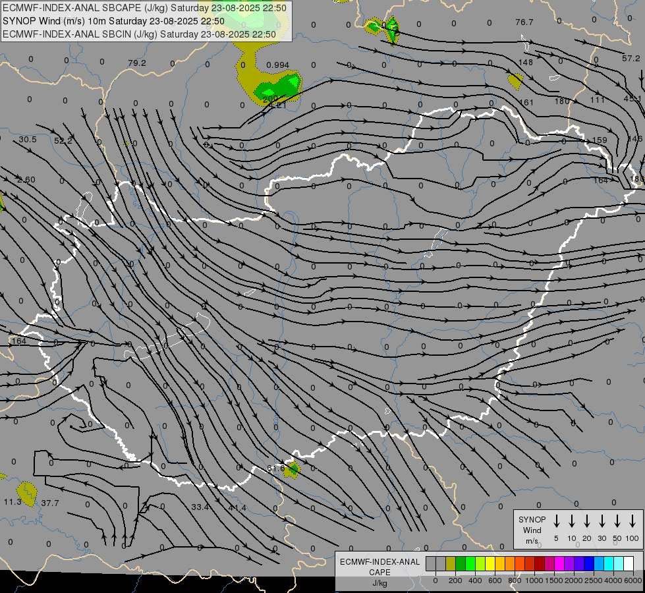Click the 10 m/s wind arrow in legend
Screen dimensions: 645x593
(x=571, y=521)
